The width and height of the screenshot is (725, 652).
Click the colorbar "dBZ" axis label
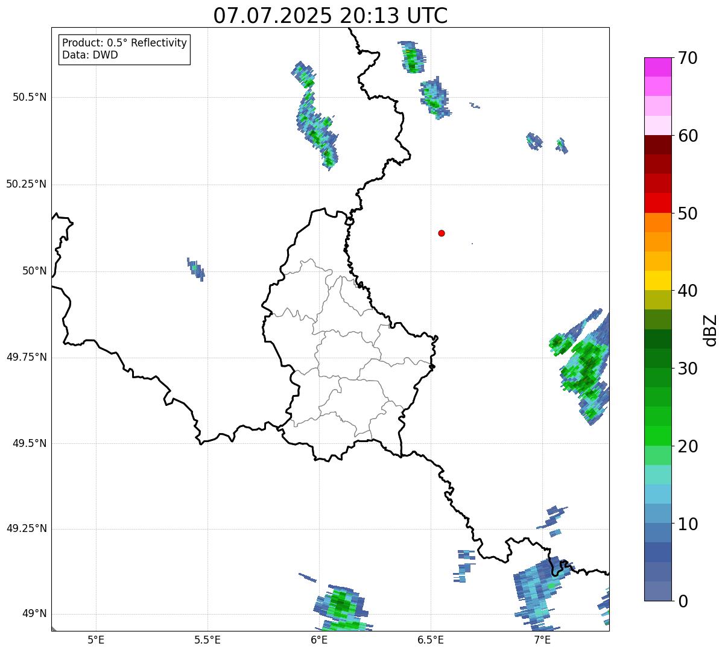click(x=711, y=330)
